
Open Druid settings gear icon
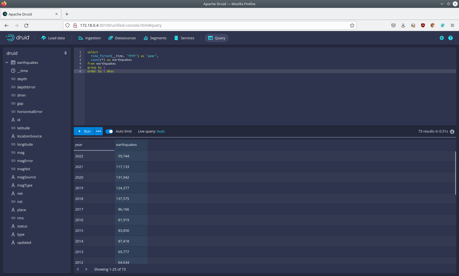pos(442,38)
